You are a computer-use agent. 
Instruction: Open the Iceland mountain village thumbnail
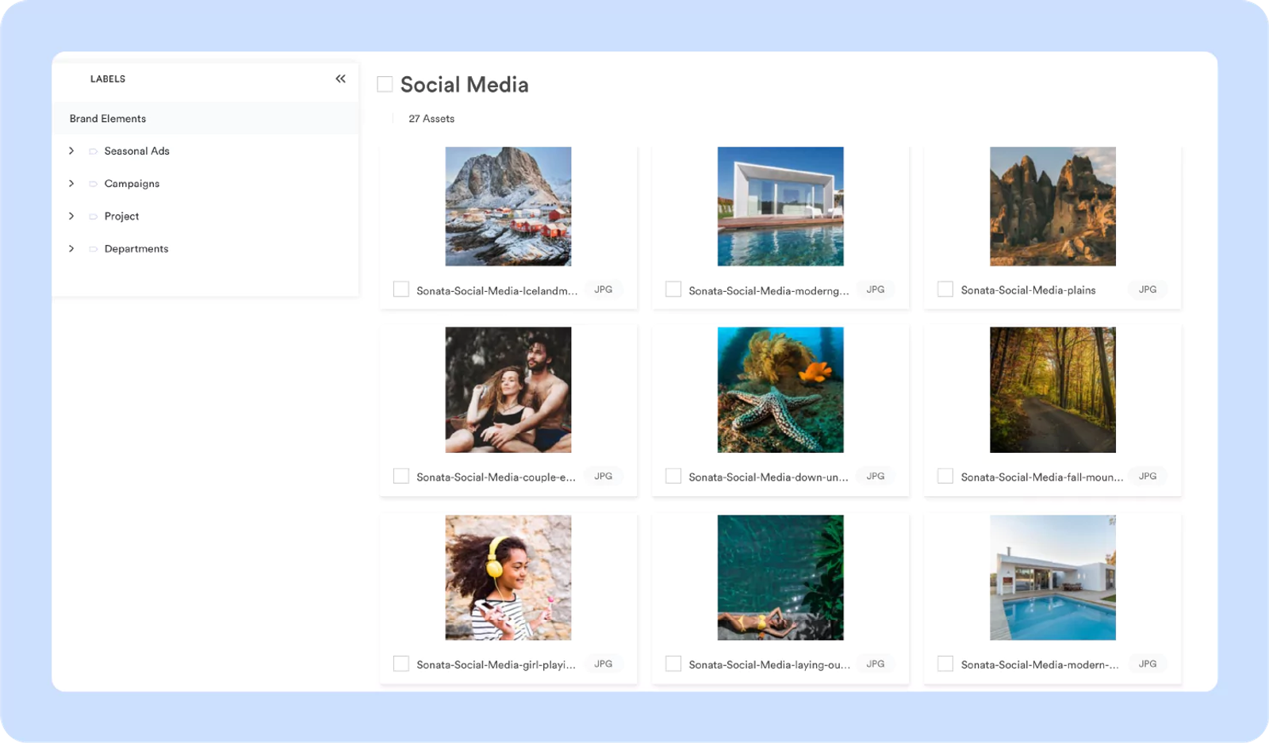click(508, 206)
